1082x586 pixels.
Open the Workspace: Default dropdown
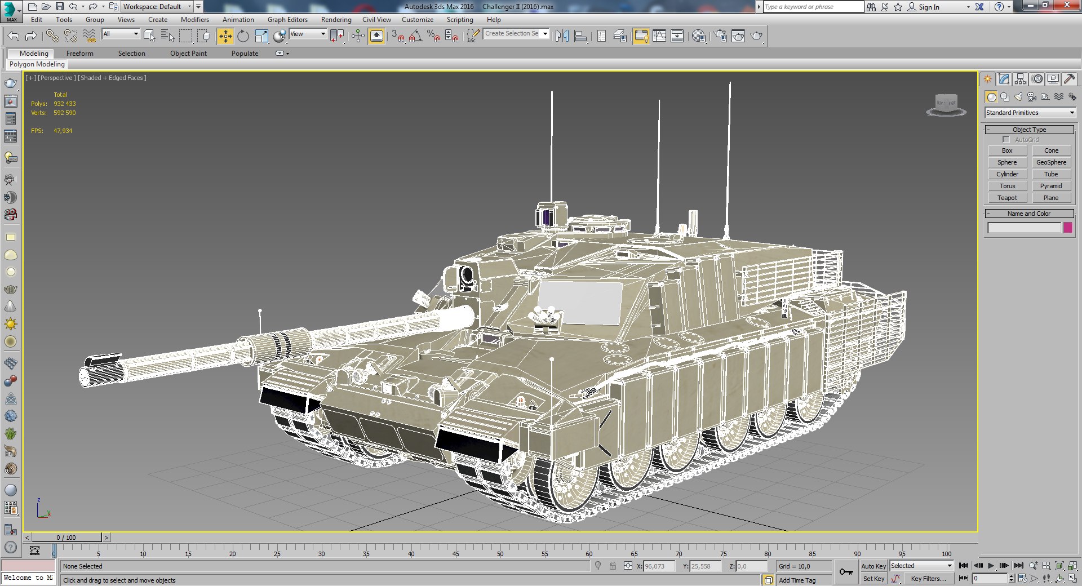[157, 7]
